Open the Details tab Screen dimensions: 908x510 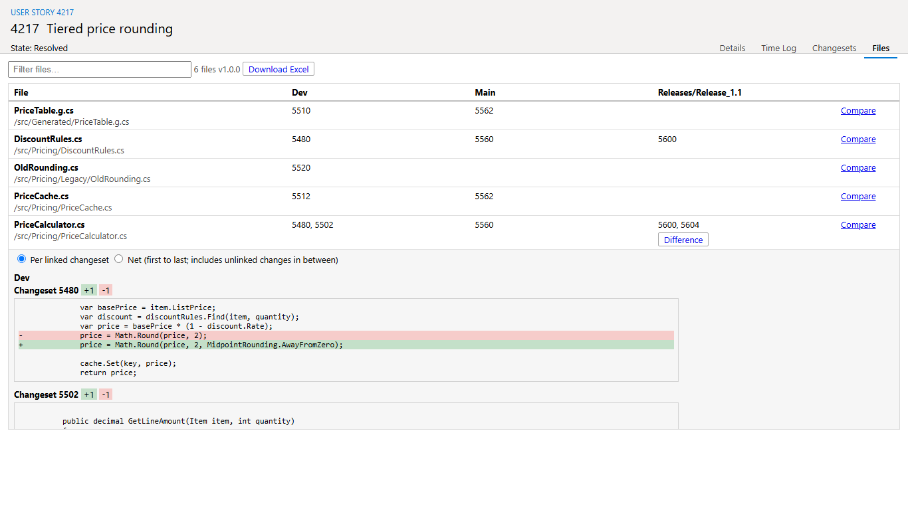point(733,48)
